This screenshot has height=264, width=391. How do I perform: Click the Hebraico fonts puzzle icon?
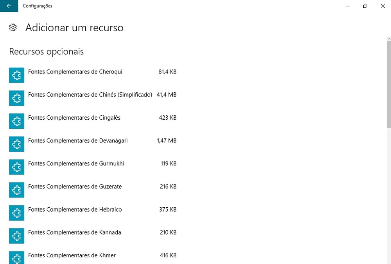click(x=16, y=213)
